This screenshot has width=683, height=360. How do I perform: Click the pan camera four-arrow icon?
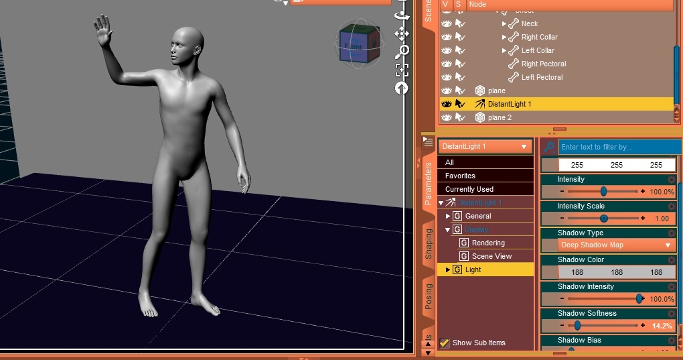pos(402,33)
